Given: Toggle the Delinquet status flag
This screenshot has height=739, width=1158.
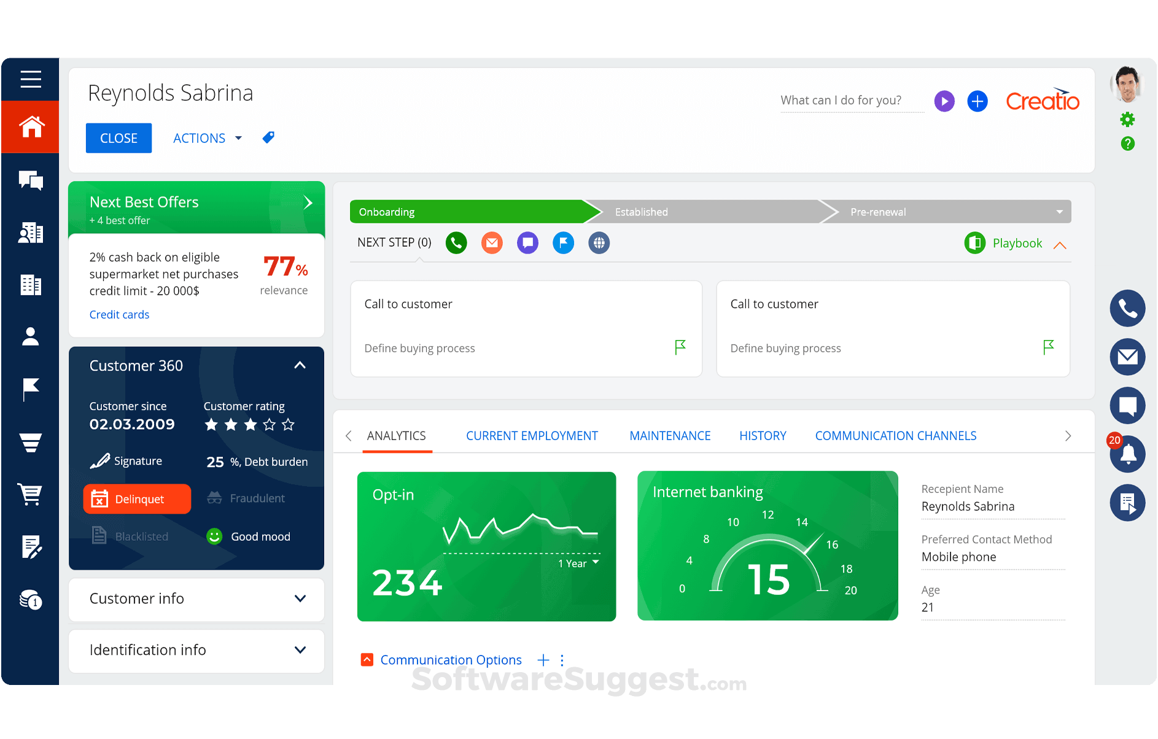Looking at the screenshot, I should pyautogui.click(x=136, y=498).
